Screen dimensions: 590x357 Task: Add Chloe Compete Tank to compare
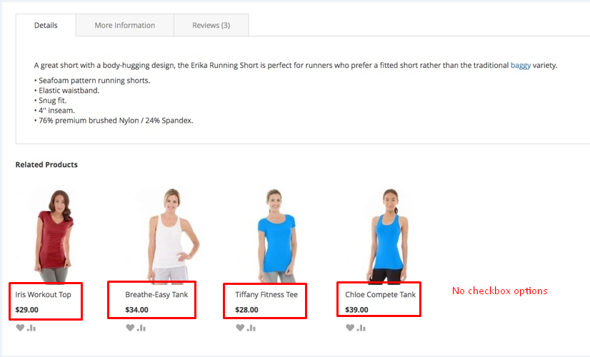tap(361, 328)
